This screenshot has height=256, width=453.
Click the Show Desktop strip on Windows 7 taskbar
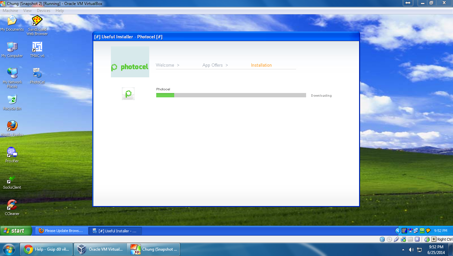(x=451, y=249)
